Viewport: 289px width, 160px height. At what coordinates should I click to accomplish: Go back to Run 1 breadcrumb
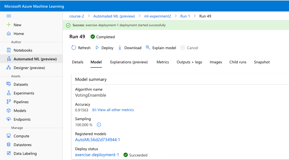coord(185,16)
